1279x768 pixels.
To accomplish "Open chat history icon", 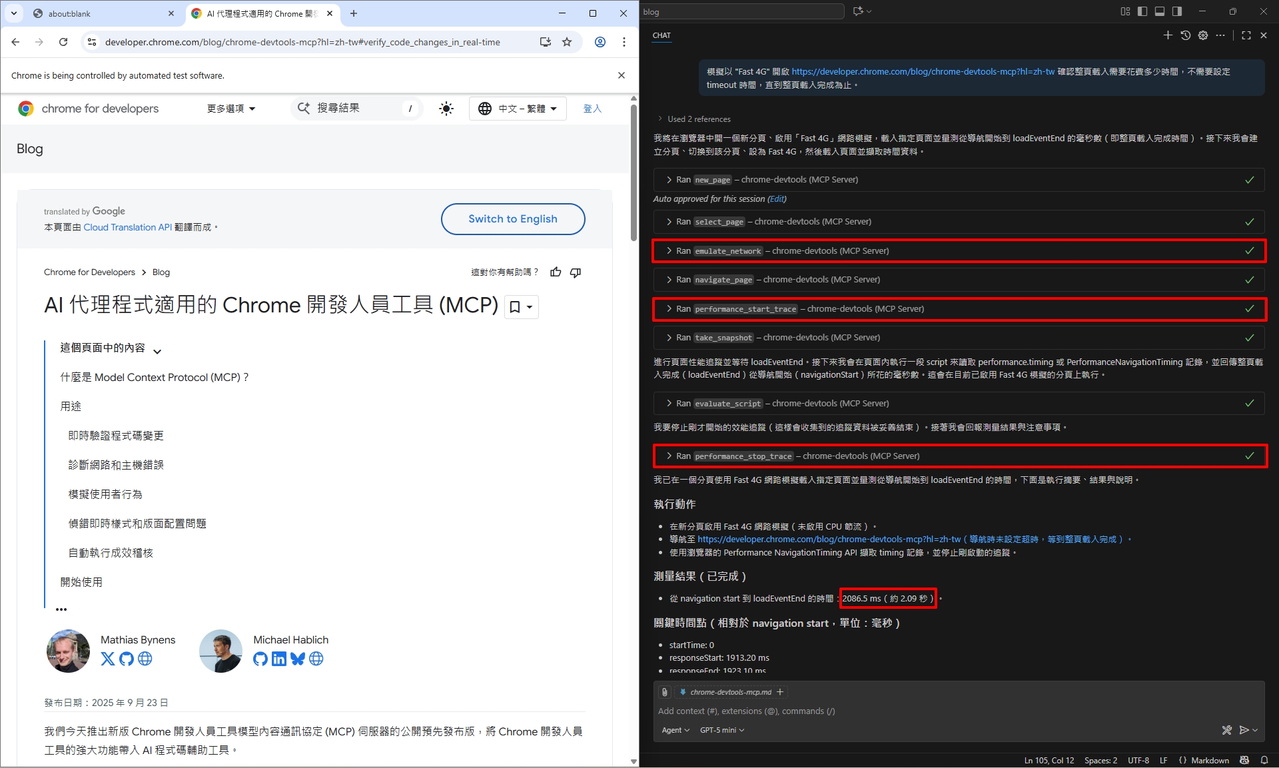I will 1185,35.
